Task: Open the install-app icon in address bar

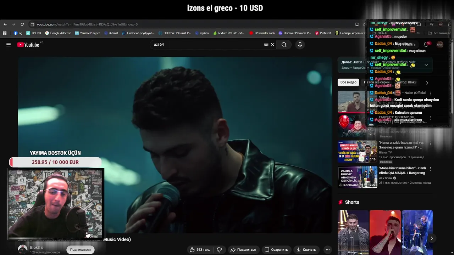Action: pyautogui.click(x=357, y=24)
